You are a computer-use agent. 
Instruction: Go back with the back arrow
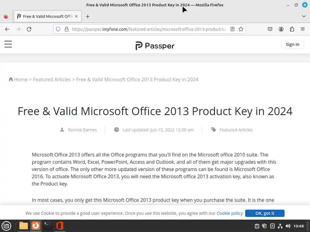point(7,29)
